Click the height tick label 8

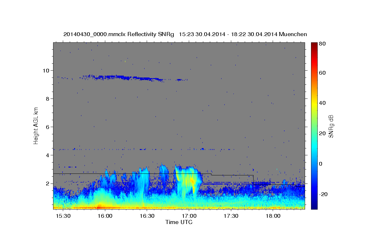(x=47, y=99)
